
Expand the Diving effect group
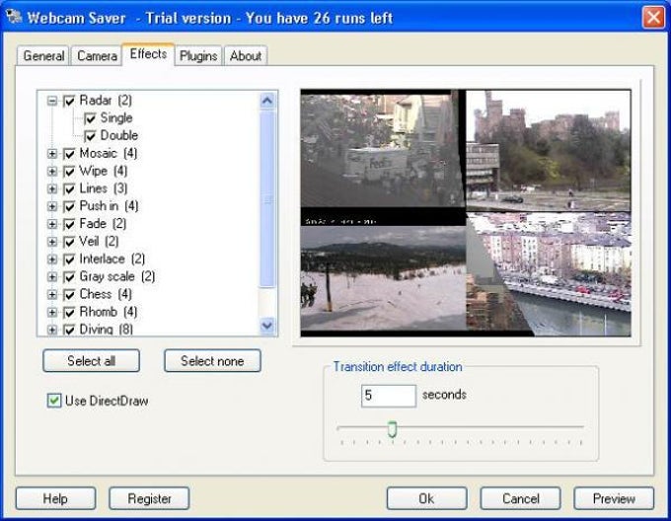click(52, 330)
